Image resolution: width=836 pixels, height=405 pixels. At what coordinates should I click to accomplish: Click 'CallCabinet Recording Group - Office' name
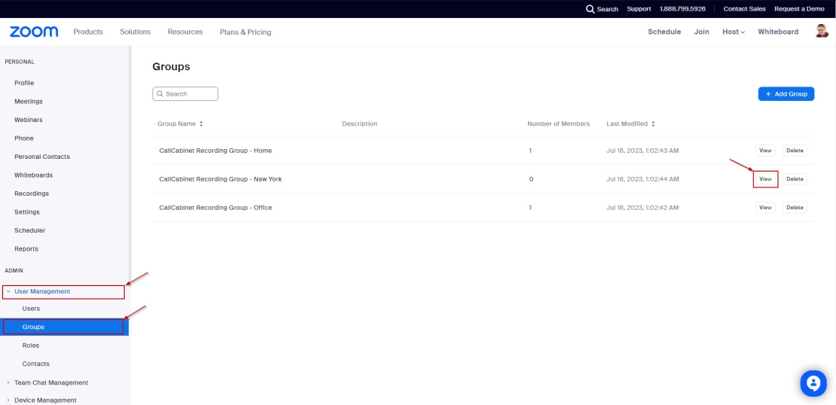(215, 208)
